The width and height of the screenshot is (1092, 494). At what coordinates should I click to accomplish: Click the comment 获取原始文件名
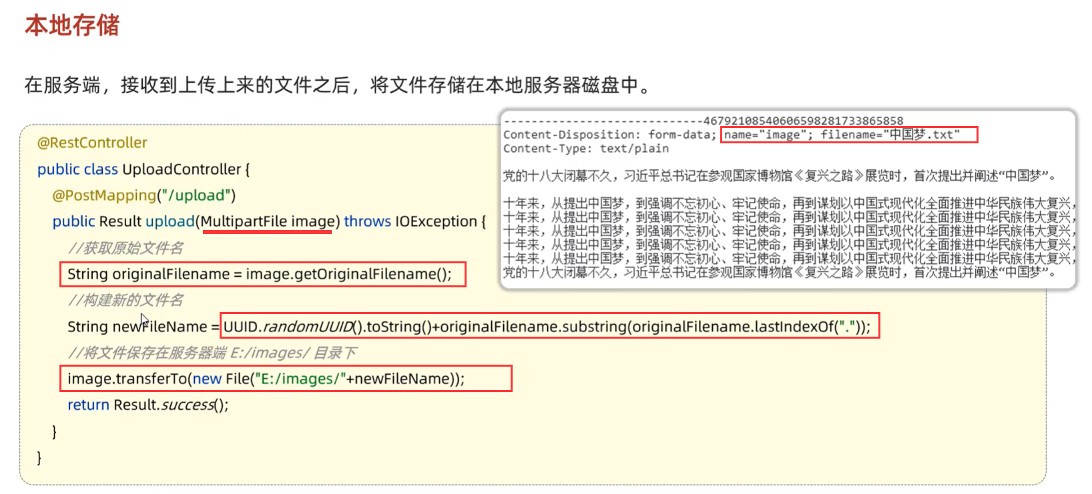125,248
